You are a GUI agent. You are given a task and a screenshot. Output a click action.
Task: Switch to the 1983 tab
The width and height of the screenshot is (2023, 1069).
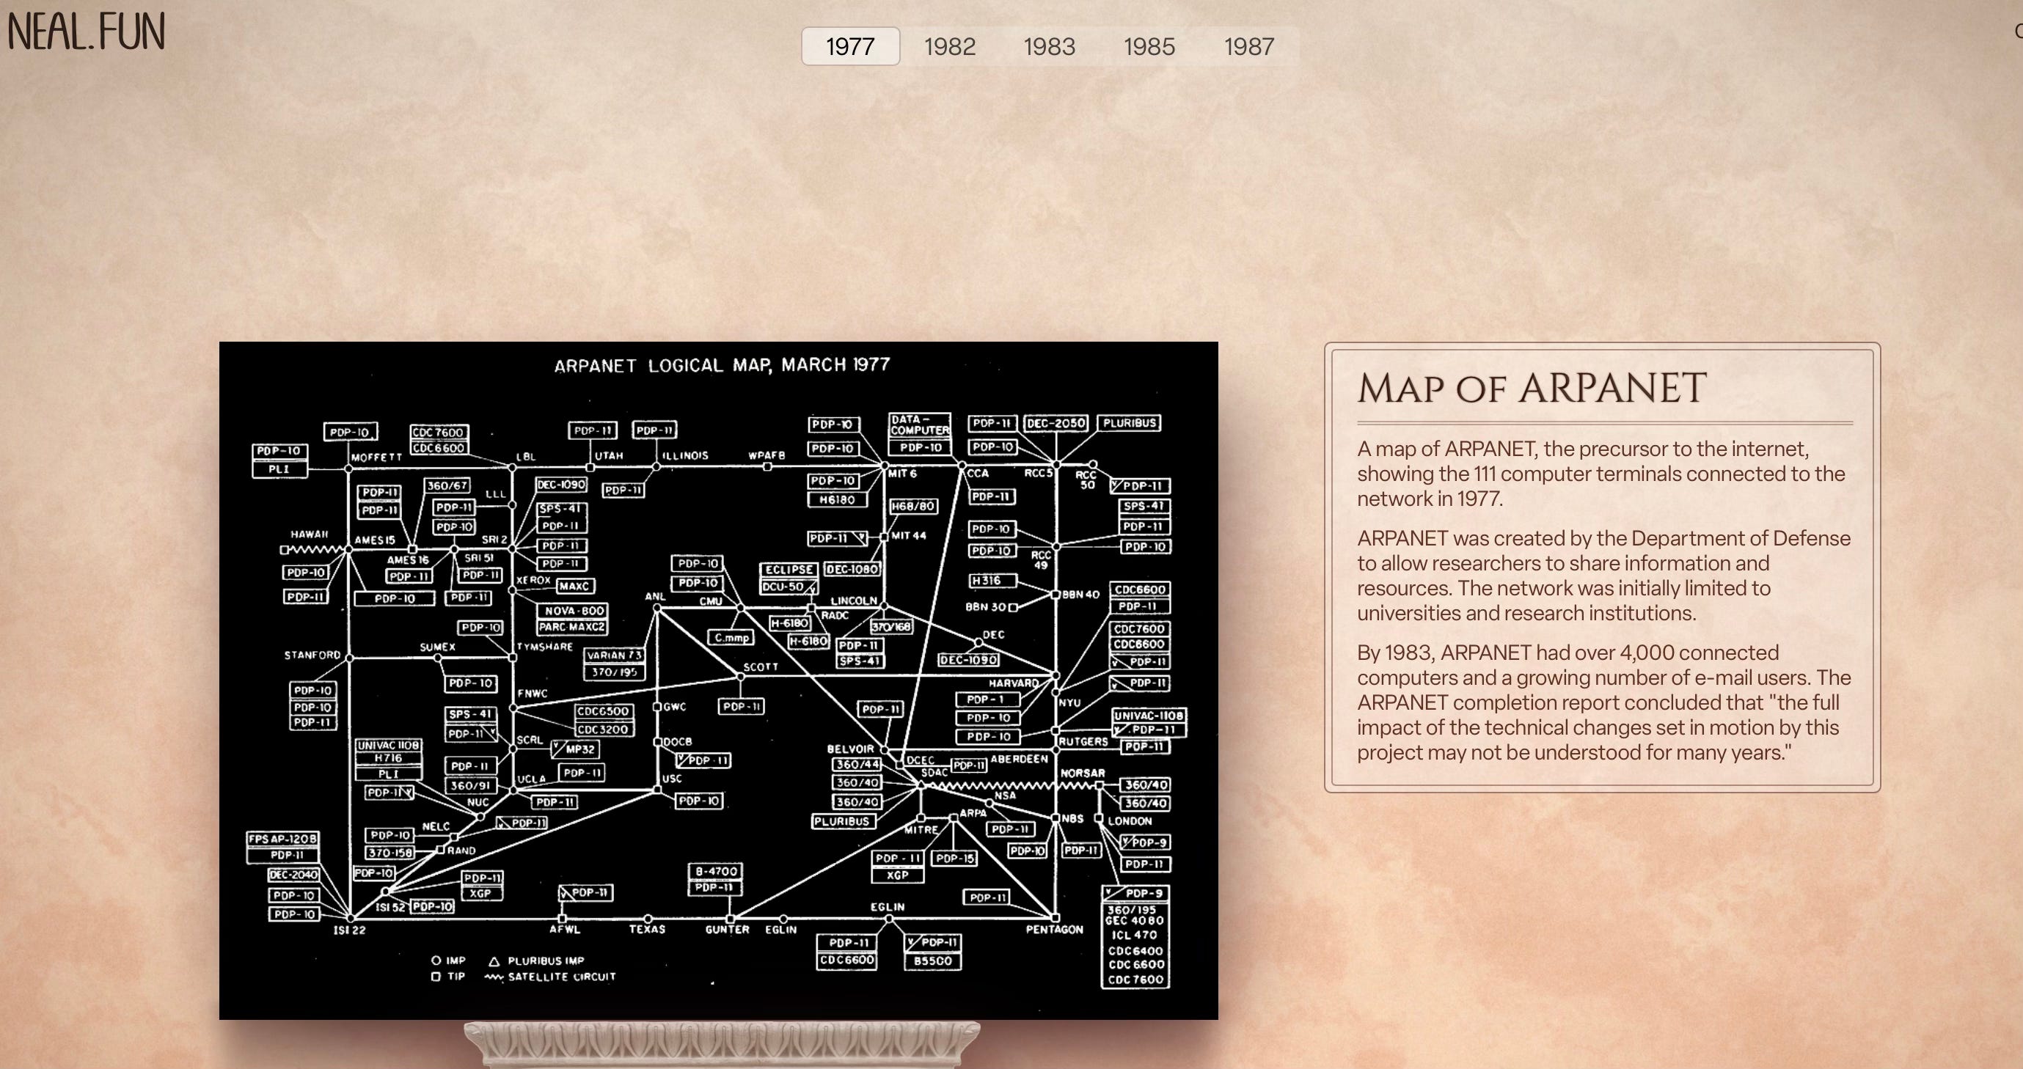click(x=1049, y=46)
